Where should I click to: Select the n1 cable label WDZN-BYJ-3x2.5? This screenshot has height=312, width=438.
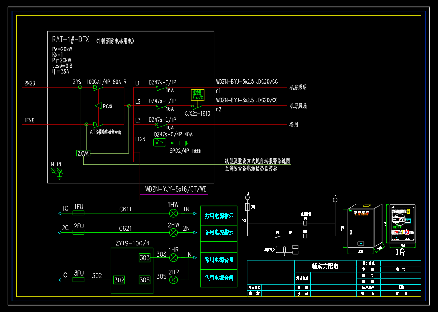(x=247, y=82)
